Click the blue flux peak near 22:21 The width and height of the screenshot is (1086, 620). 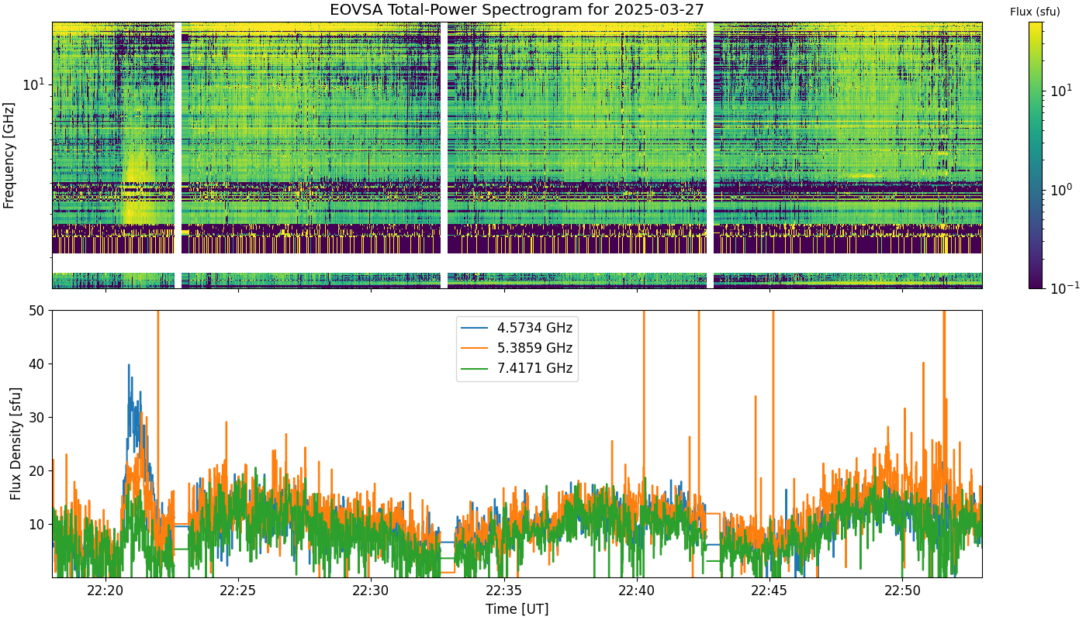(x=129, y=365)
